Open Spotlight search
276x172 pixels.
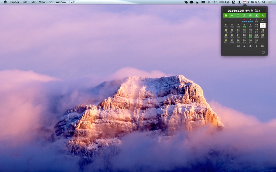point(264,2)
